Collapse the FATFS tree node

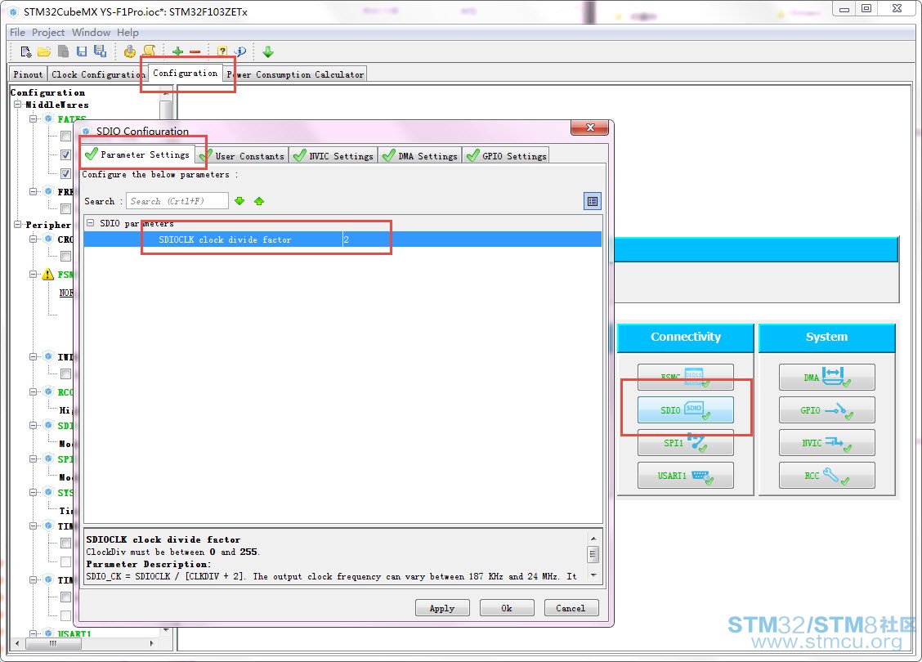(33, 119)
